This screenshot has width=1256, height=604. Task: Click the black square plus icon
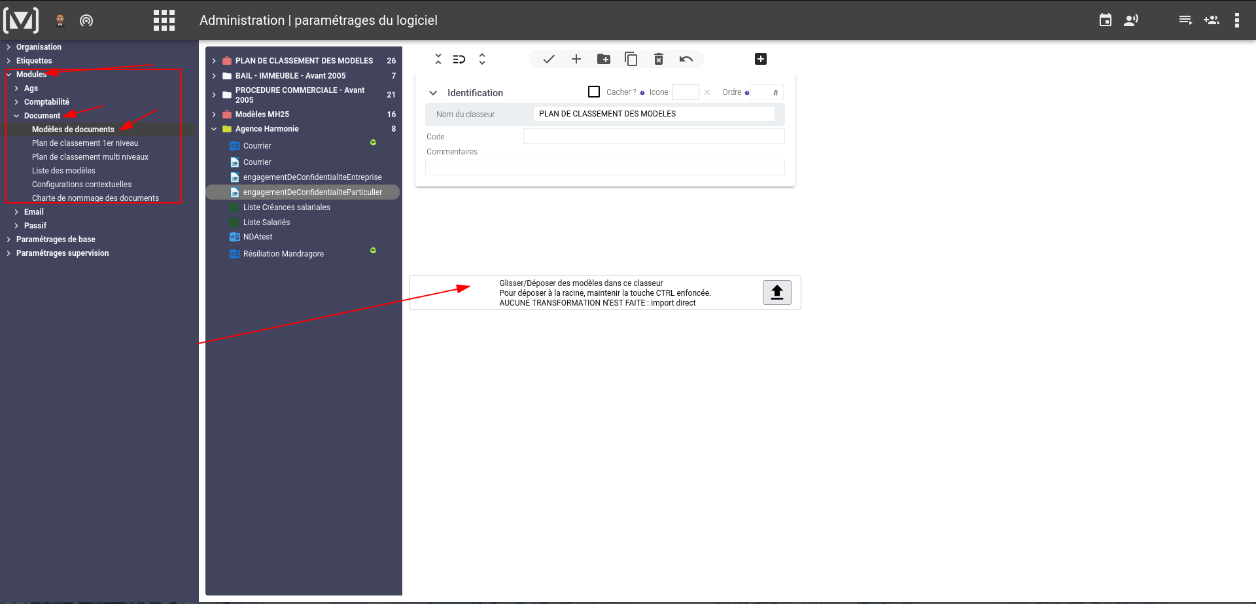coord(761,59)
